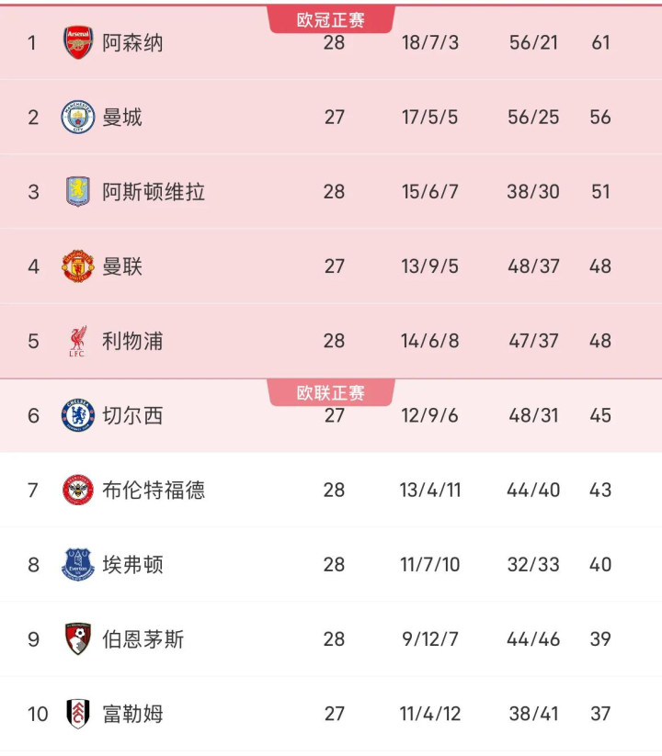Screen dimensions: 662x756
Task: Click the Fulham club crest icon
Action: 78,714
